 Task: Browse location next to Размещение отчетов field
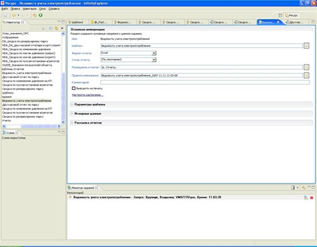coord(306,67)
